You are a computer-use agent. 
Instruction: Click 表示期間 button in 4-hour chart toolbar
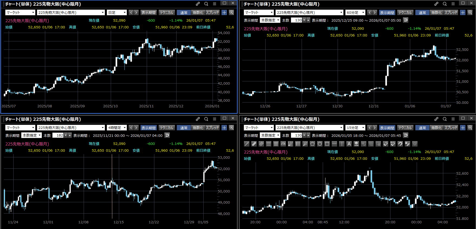(148, 128)
